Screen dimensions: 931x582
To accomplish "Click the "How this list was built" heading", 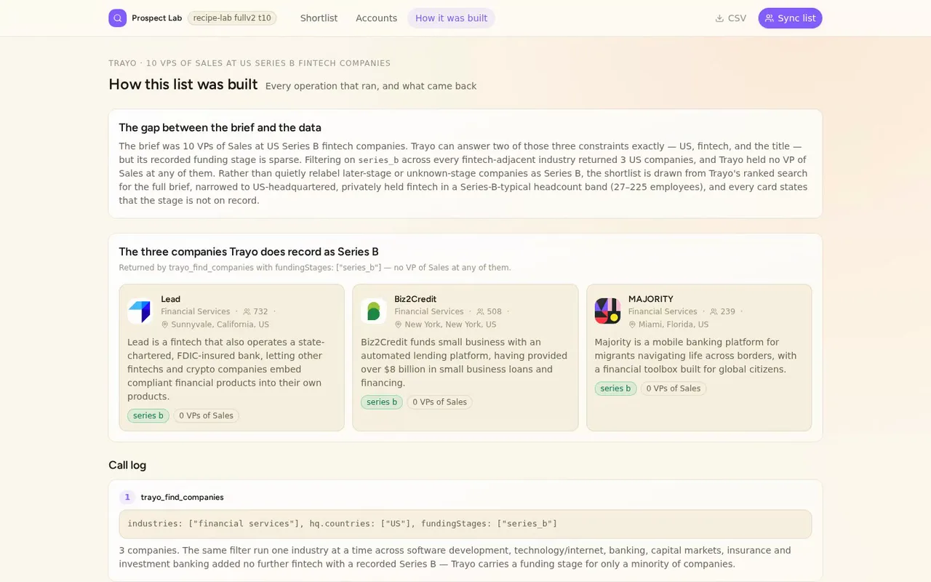I will coord(183,84).
